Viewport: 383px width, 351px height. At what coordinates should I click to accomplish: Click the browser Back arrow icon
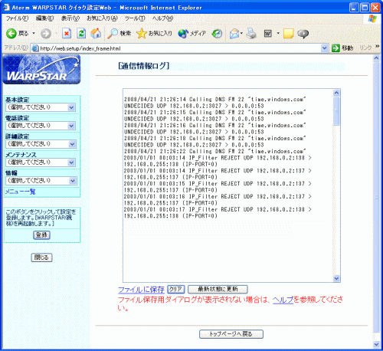(x=11, y=34)
